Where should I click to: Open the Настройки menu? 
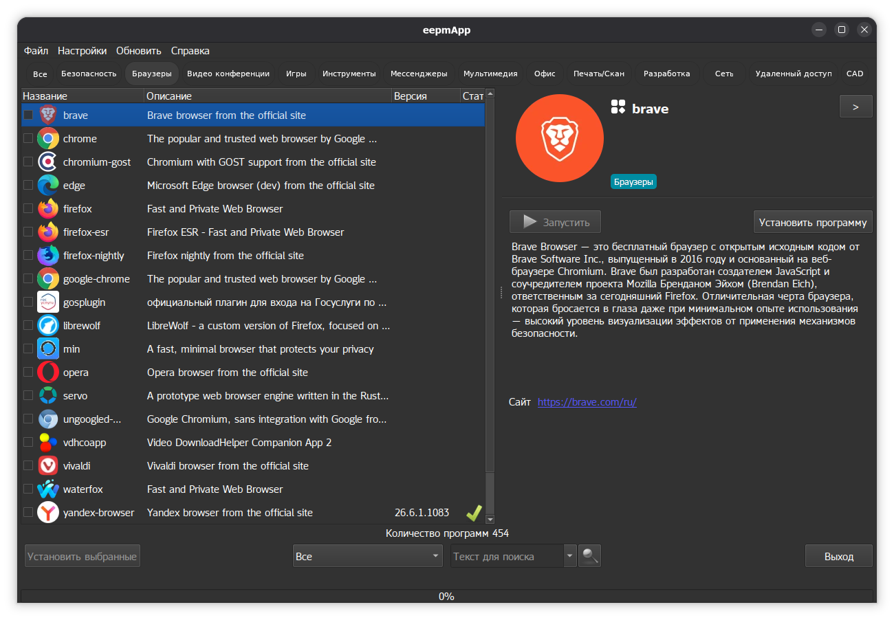point(83,51)
